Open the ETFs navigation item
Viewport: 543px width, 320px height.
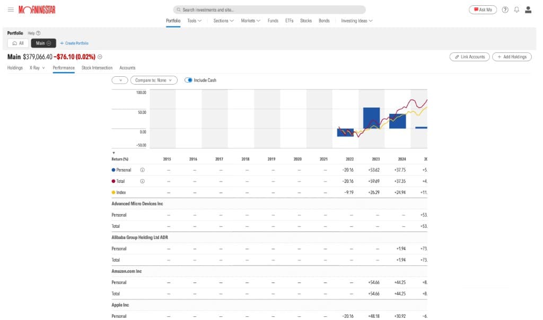point(289,21)
